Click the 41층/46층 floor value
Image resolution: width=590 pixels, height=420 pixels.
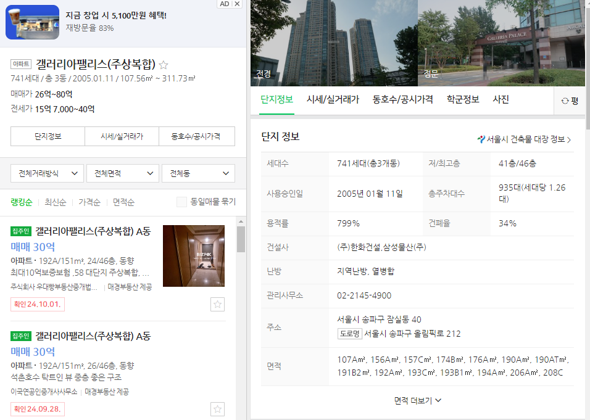pos(517,163)
